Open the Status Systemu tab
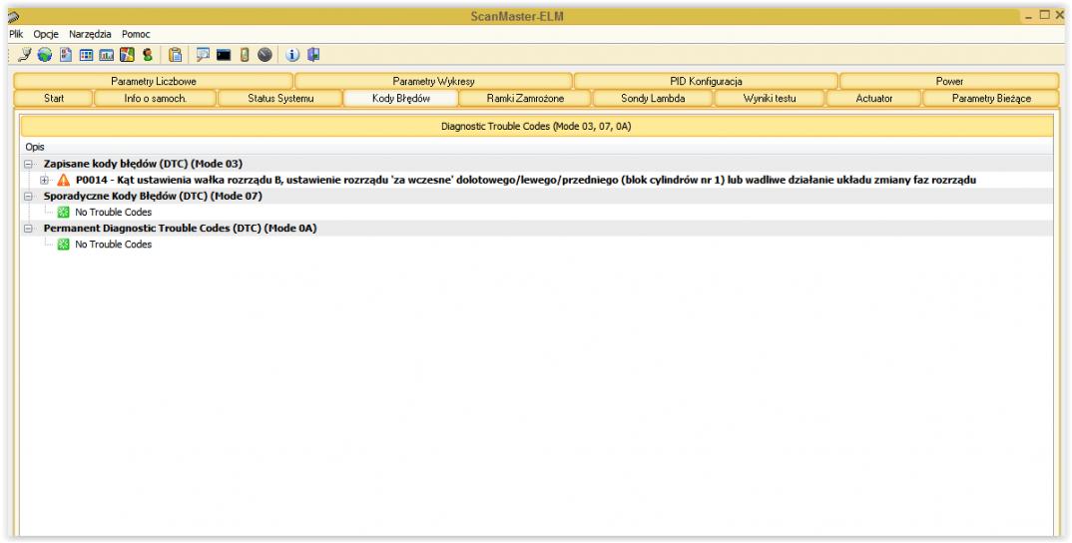The height and width of the screenshot is (543, 1072). pos(280,99)
